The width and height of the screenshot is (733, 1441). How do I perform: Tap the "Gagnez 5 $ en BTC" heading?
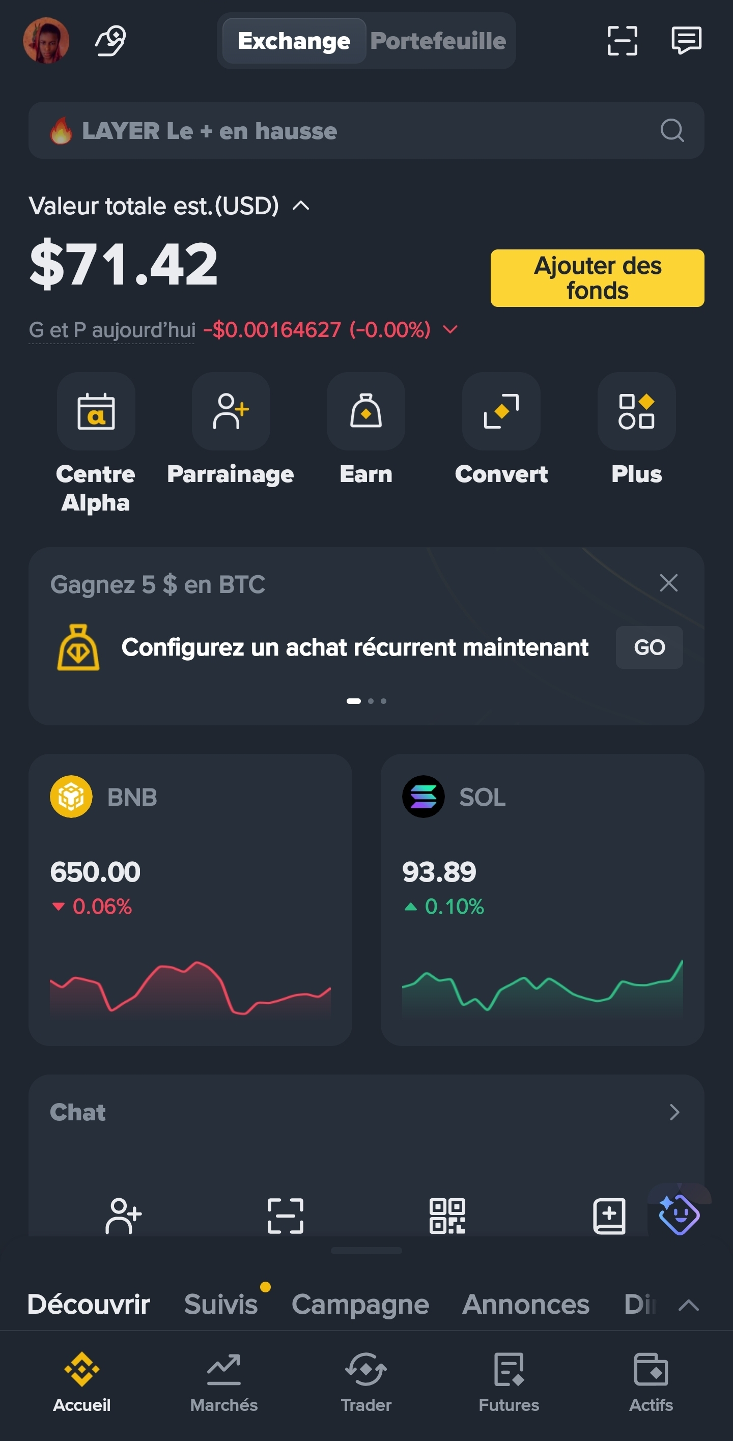click(158, 584)
